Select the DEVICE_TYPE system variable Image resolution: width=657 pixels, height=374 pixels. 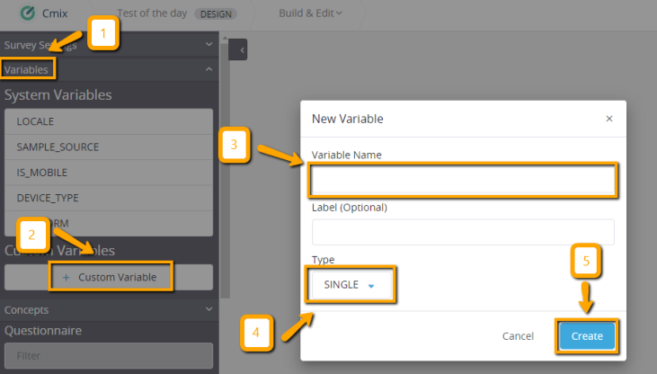point(109,198)
